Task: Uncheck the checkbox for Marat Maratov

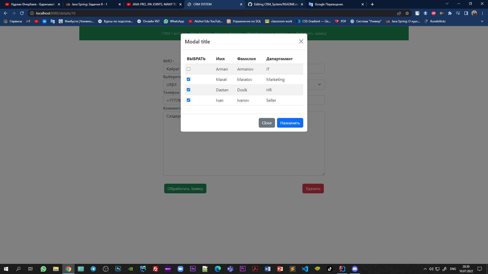Action: click(x=188, y=79)
